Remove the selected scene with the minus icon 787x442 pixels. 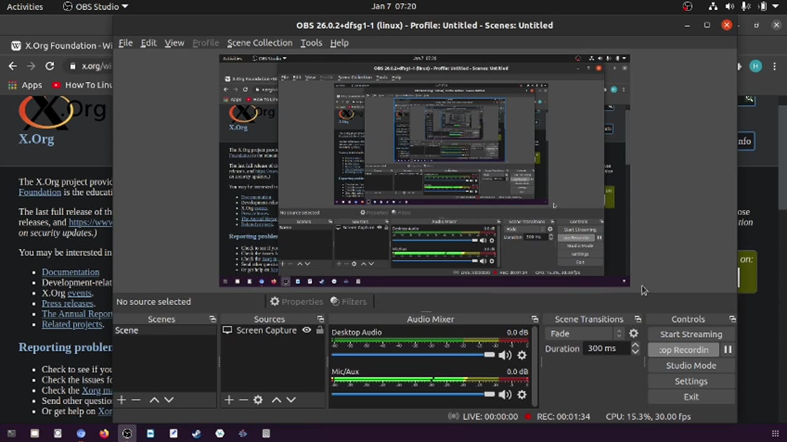pos(136,400)
